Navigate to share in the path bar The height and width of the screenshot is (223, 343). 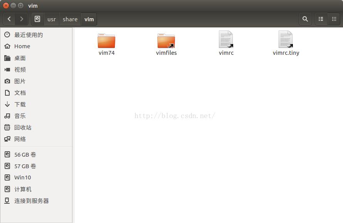click(70, 19)
